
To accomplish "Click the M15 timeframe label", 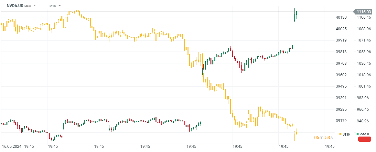I will coord(52,6).
